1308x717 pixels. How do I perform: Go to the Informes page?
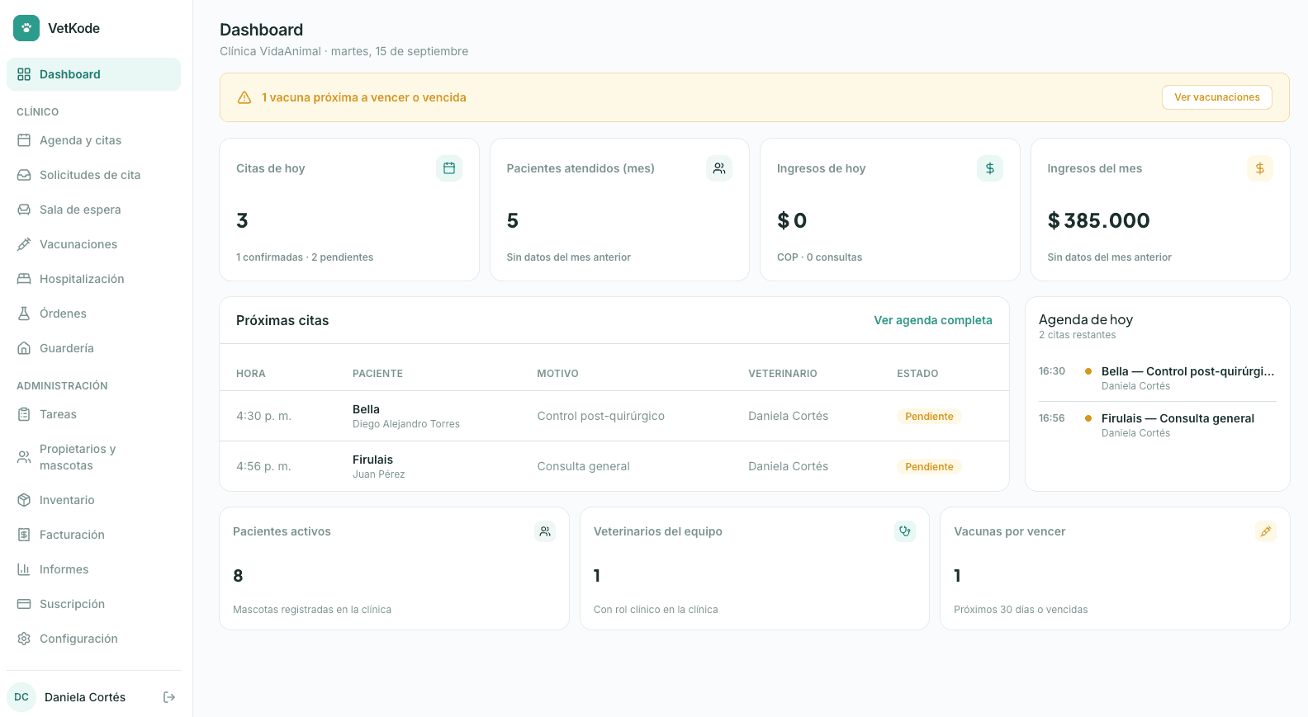pos(93,569)
